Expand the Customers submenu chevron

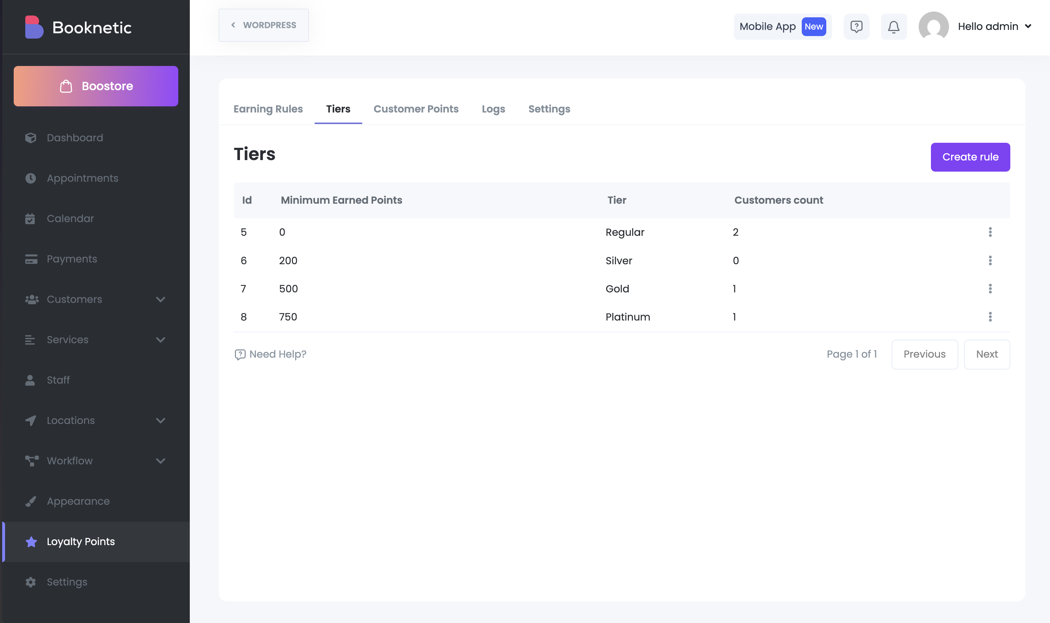point(161,299)
